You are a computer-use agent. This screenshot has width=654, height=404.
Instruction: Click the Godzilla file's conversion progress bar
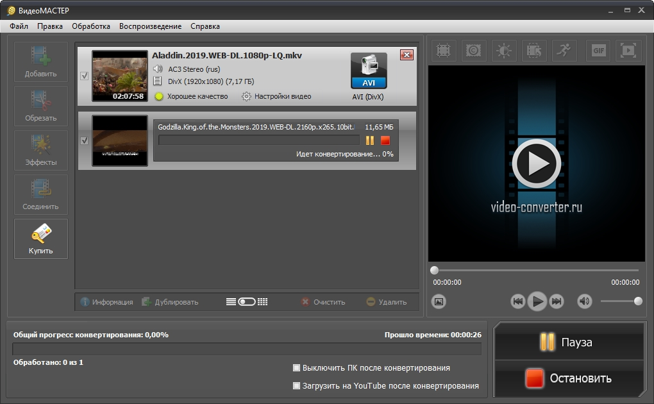click(259, 140)
